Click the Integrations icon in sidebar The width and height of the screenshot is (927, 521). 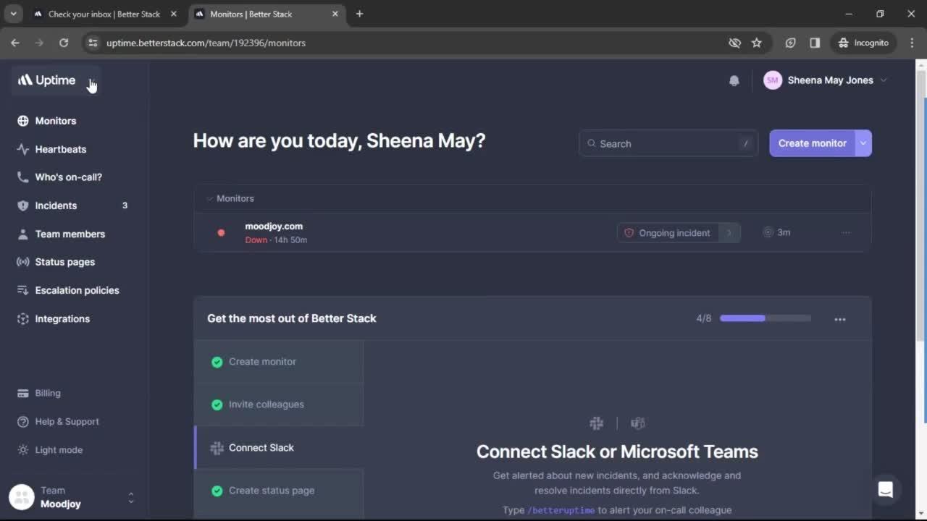[23, 318]
